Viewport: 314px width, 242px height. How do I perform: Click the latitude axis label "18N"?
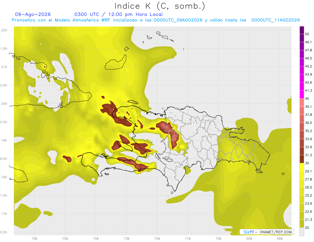click(4, 177)
